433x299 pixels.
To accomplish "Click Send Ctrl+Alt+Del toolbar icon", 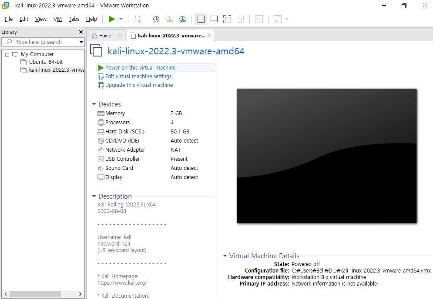I will coord(138,19).
